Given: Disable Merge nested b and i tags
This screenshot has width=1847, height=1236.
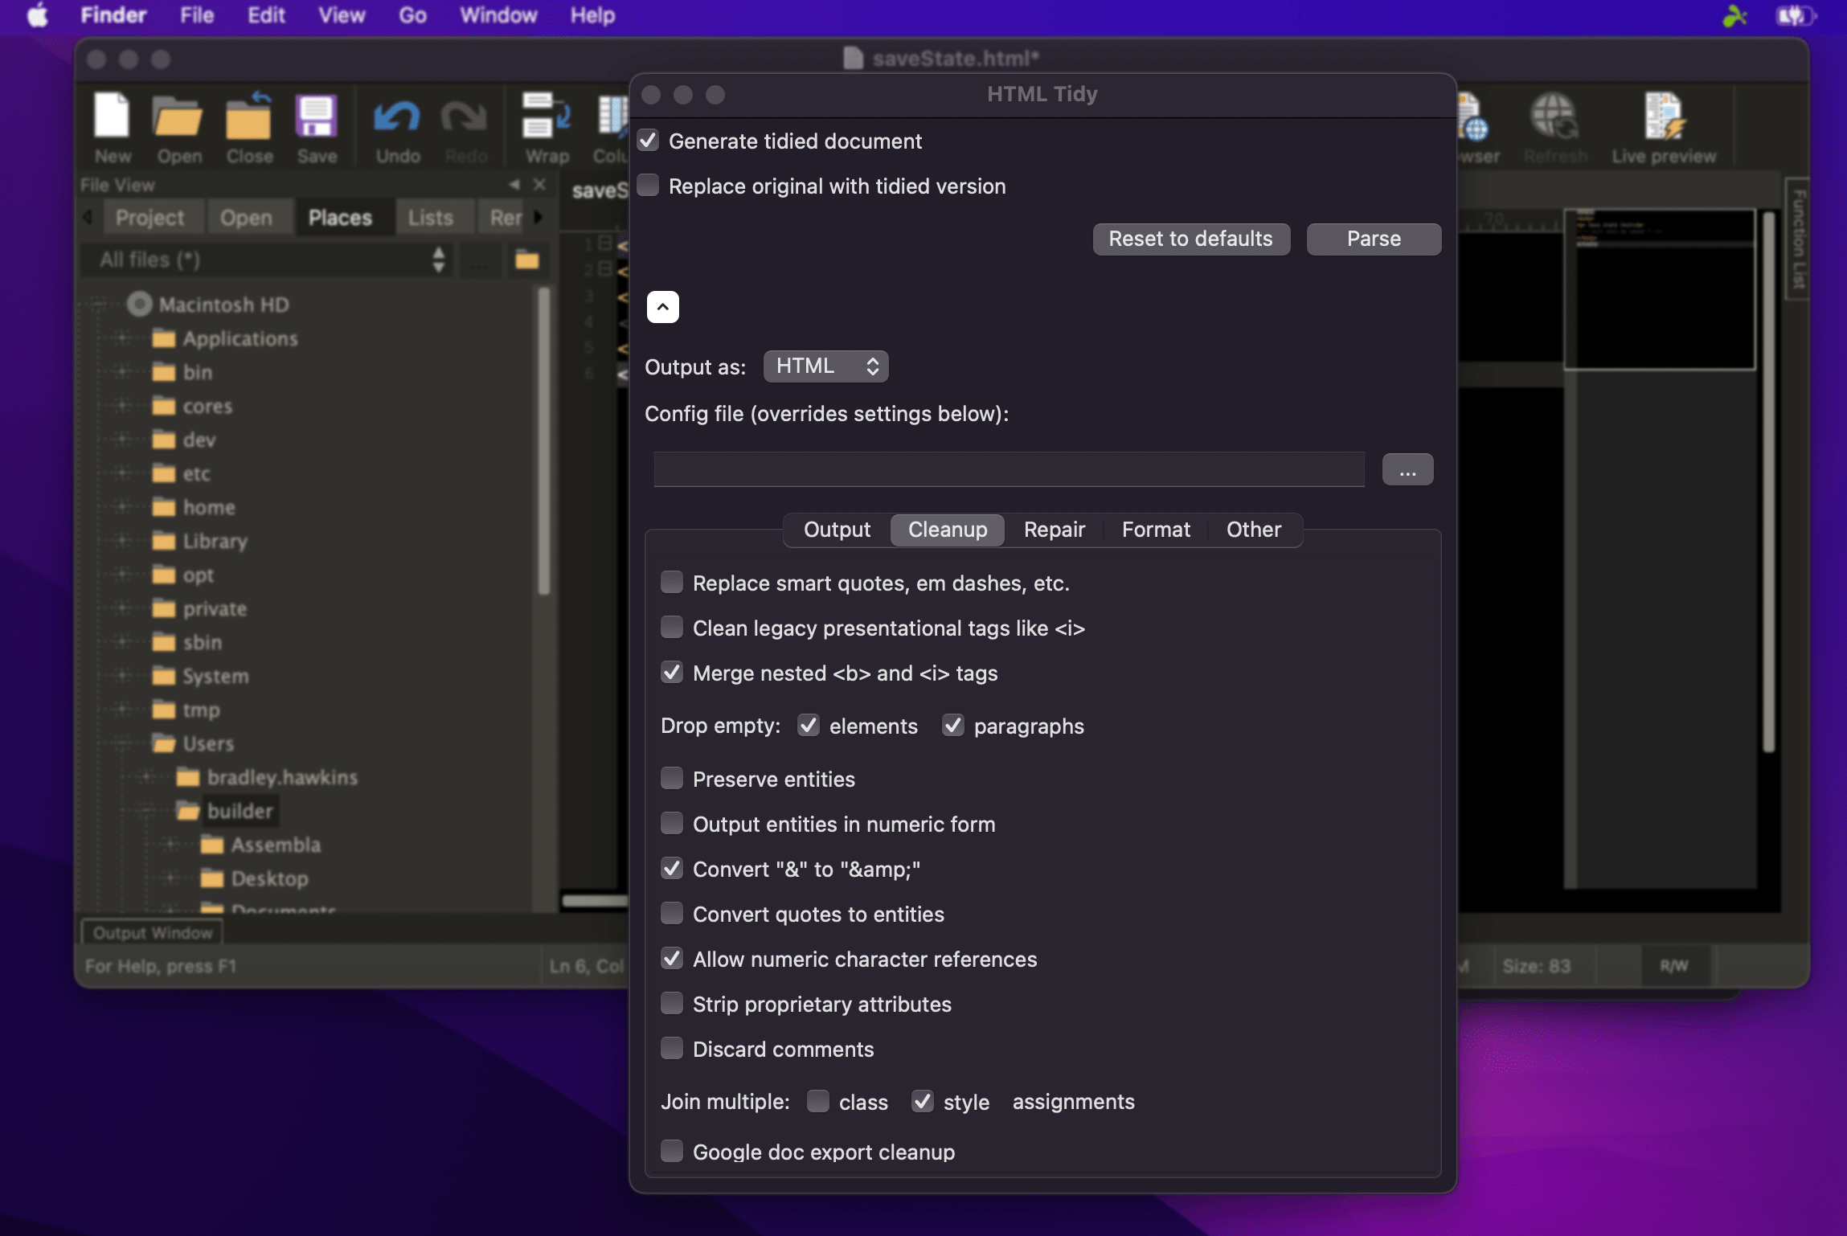Looking at the screenshot, I should pos(671,673).
